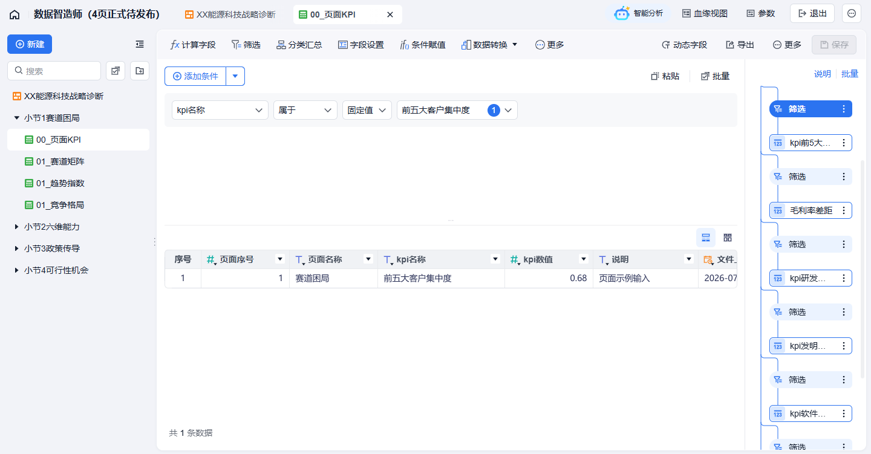
Task: Click the 新建 button
Action: click(30, 44)
